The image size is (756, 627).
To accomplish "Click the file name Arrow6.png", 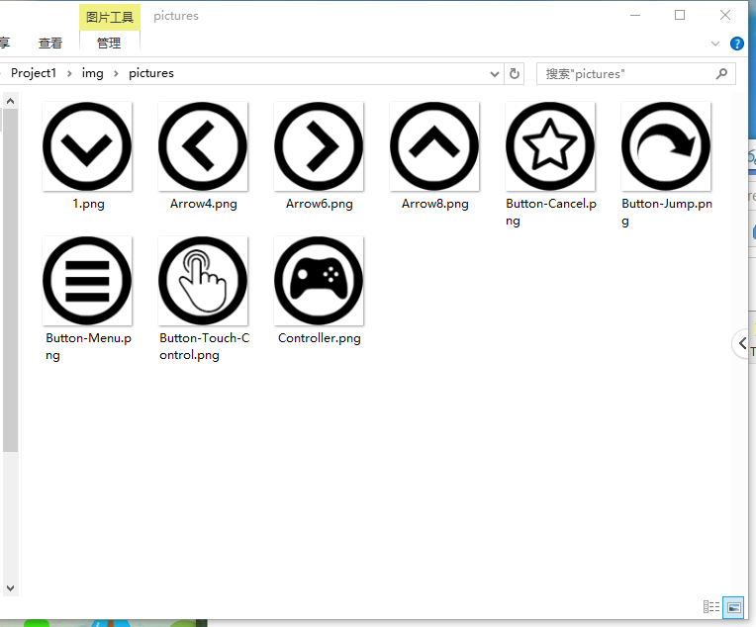I will tap(320, 204).
